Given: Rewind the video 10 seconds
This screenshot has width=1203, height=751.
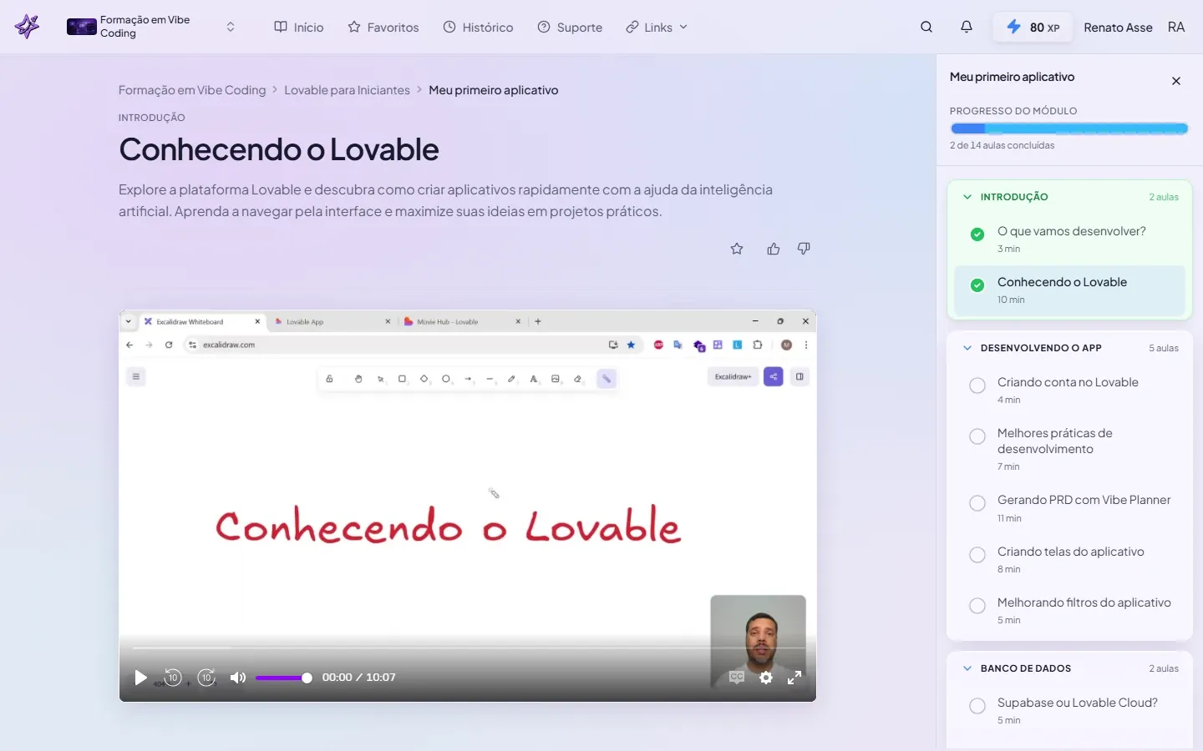Looking at the screenshot, I should pos(173,678).
